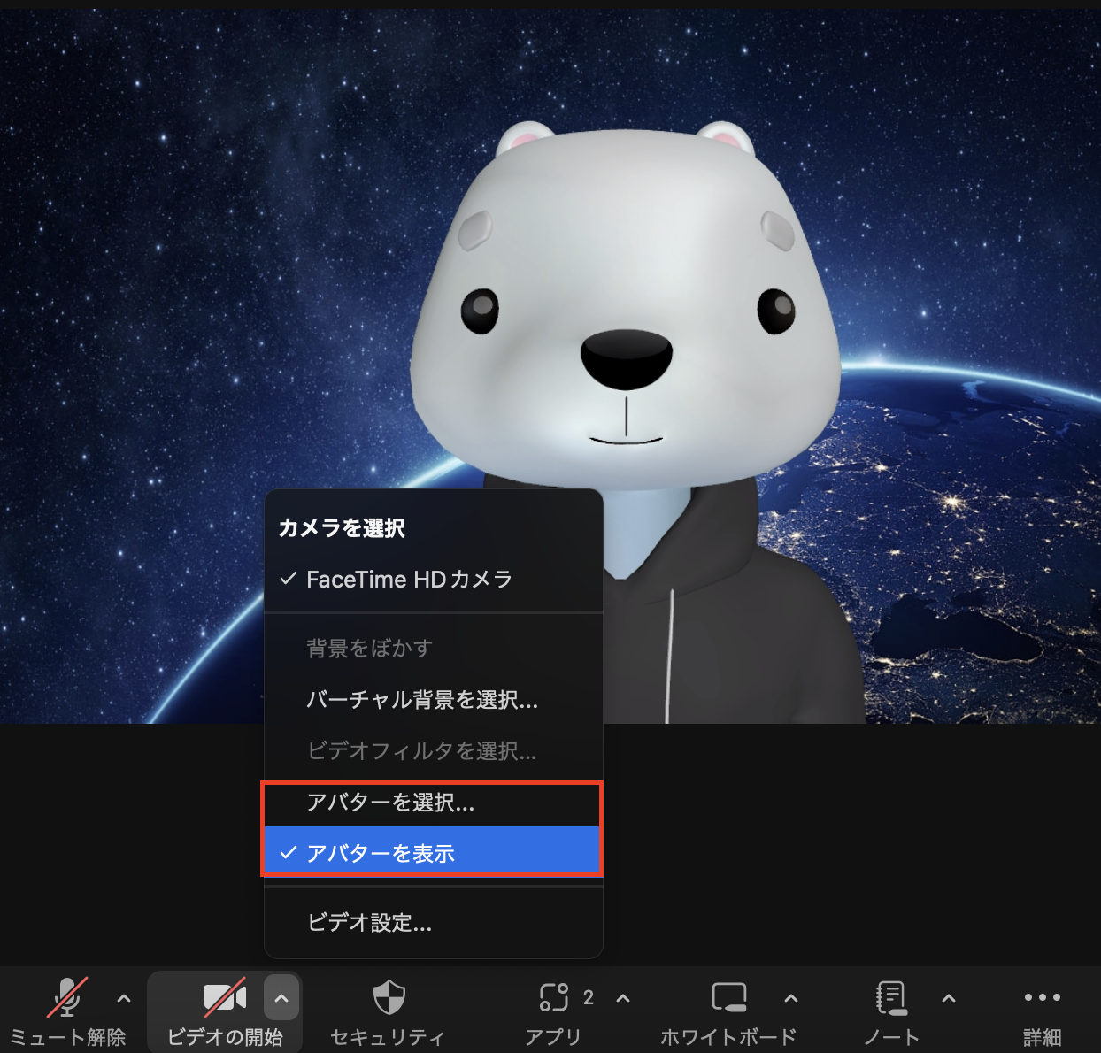Click the 背景をぼかす menu entry
This screenshot has height=1053, width=1101.
click(x=434, y=649)
